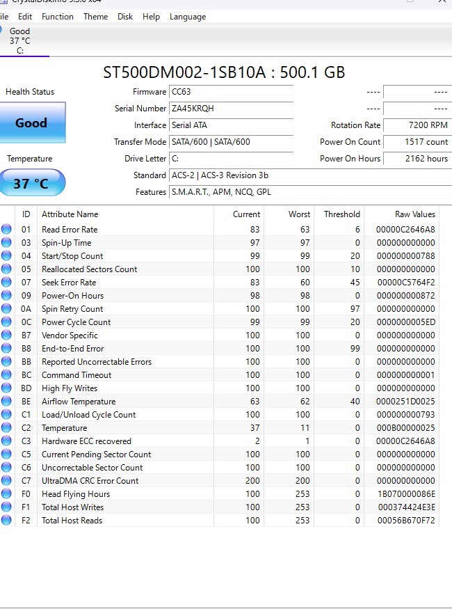Select raw value 1B070000086E of Head Flying Hours

pyautogui.click(x=406, y=493)
